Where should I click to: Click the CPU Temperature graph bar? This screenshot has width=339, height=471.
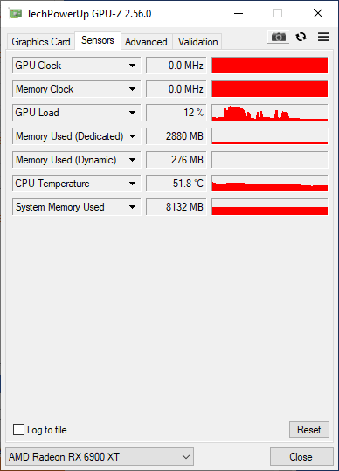point(270,184)
